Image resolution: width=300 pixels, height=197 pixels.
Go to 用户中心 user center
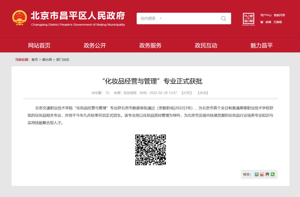[266, 15]
